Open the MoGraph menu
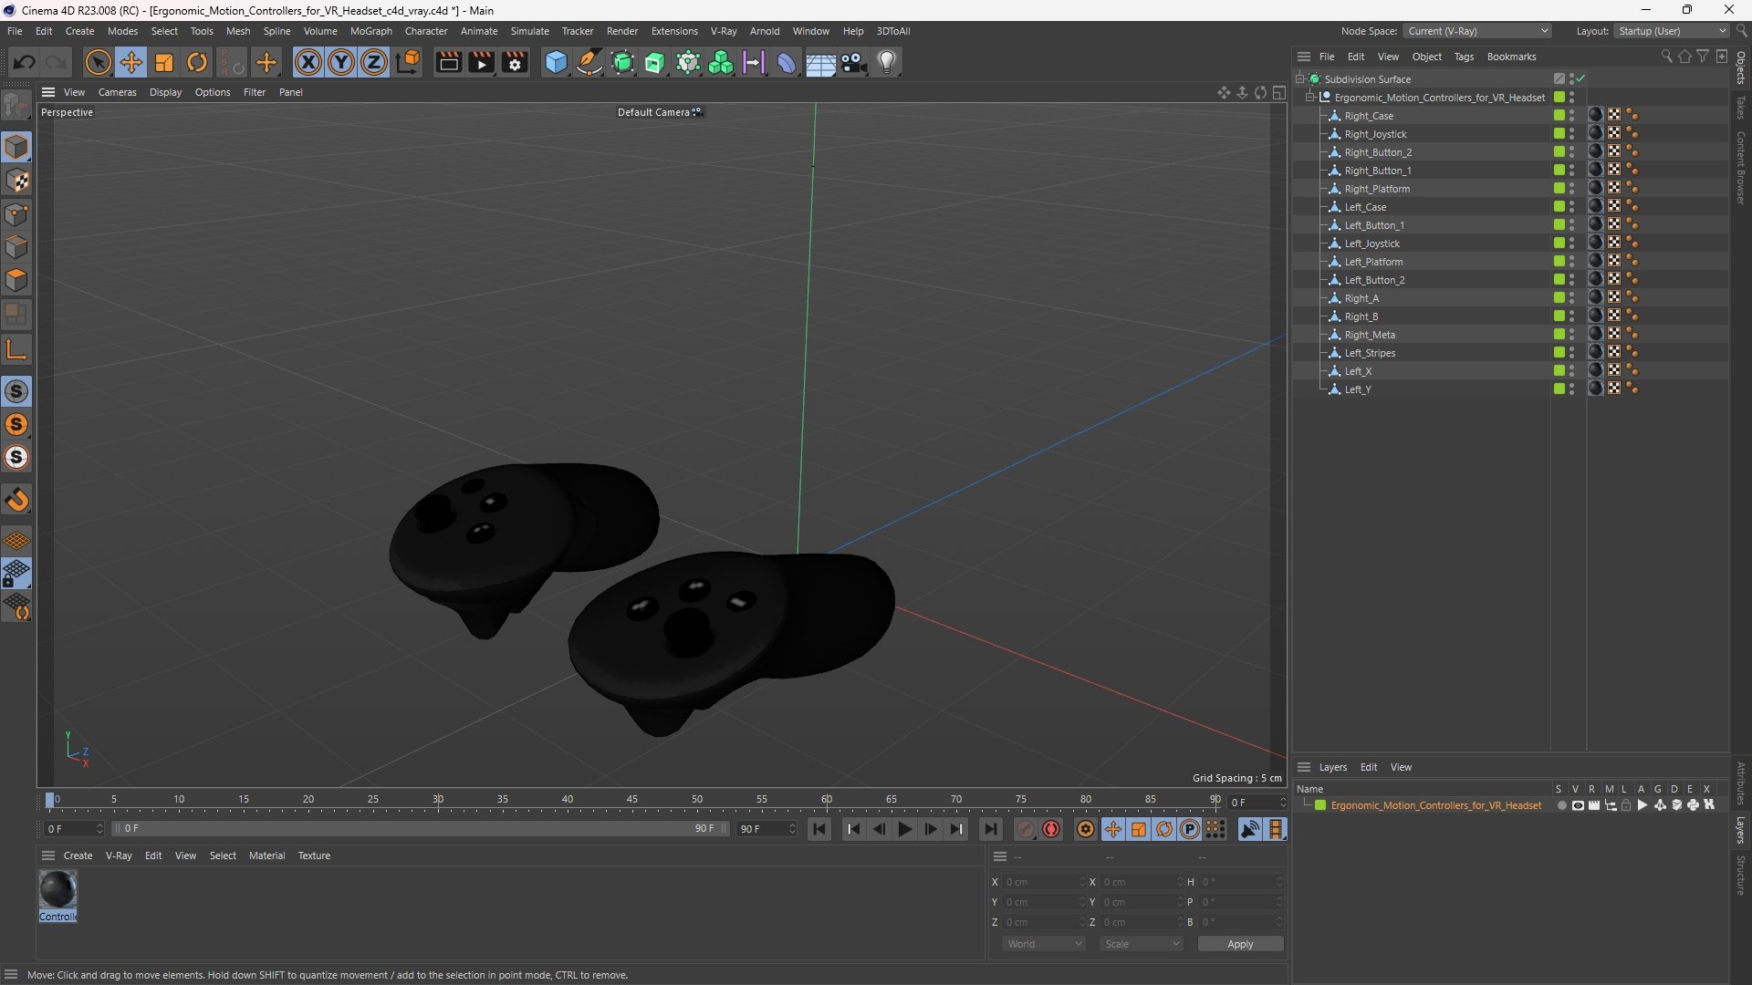This screenshot has width=1752, height=985. coord(370,31)
